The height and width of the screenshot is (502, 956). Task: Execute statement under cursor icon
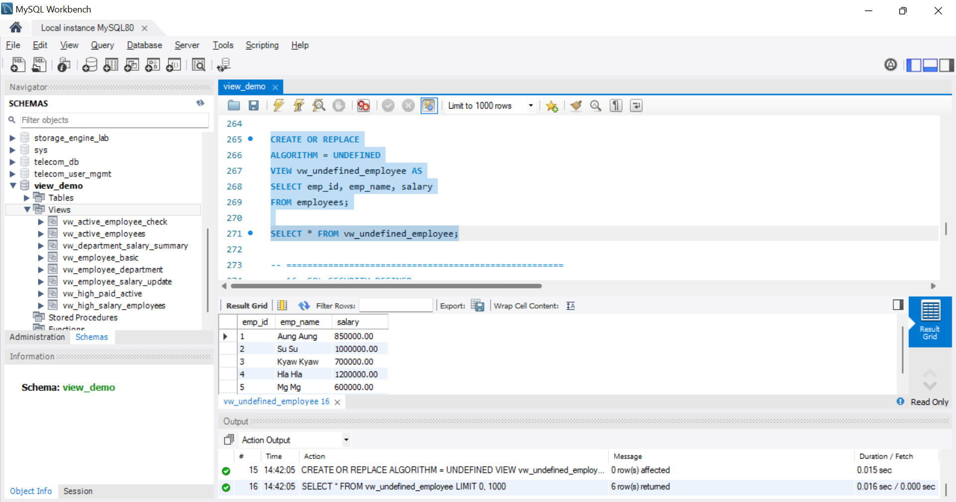pyautogui.click(x=299, y=106)
